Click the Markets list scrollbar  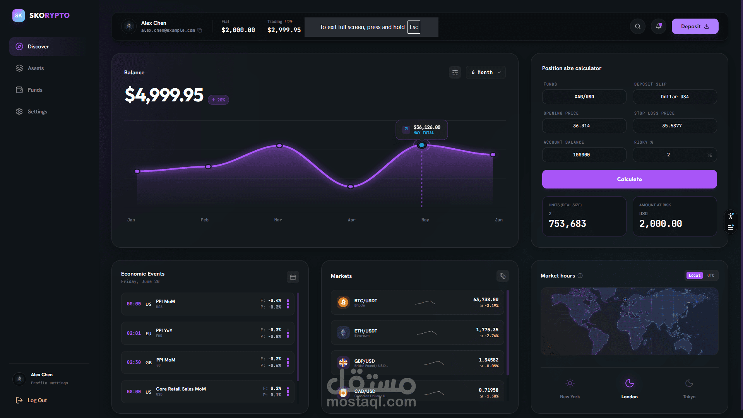tap(507, 332)
